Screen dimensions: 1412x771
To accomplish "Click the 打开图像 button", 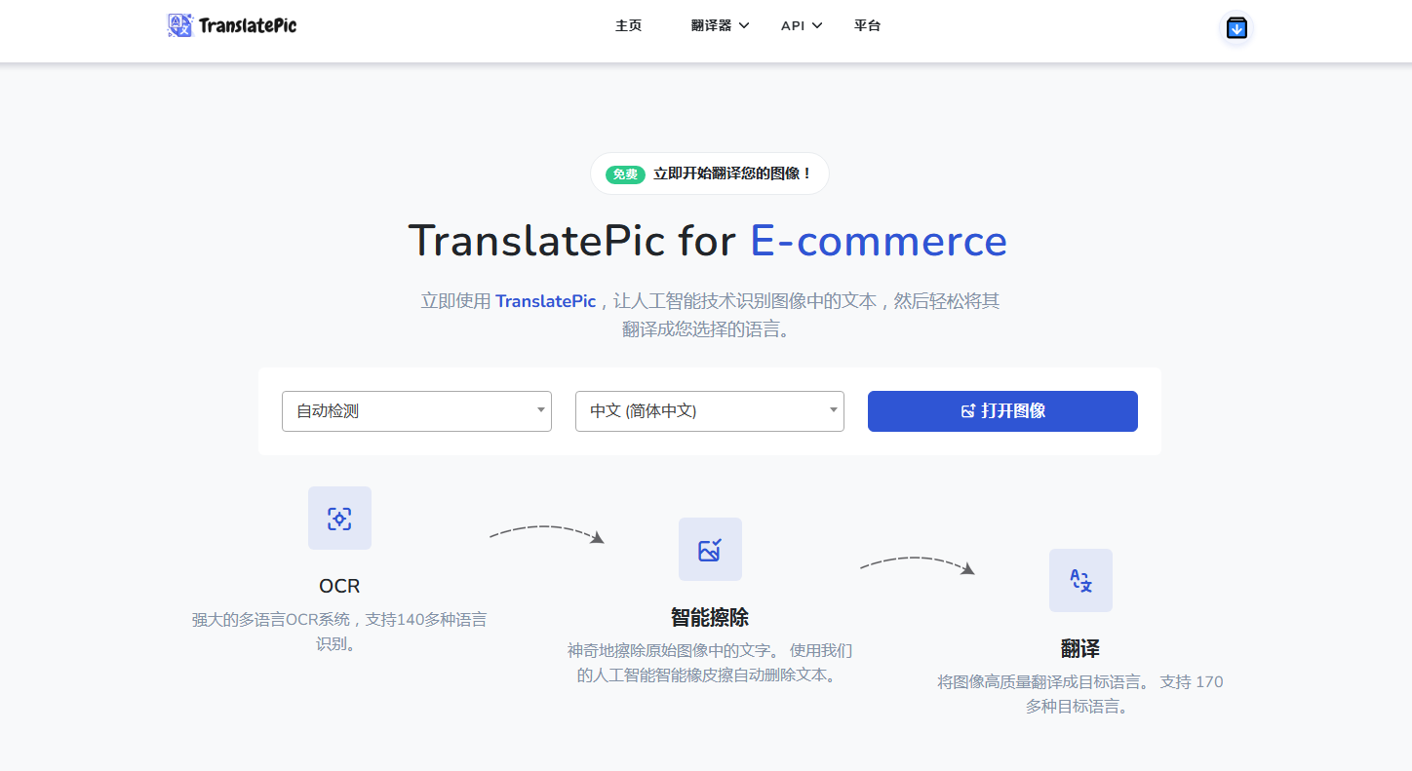I will [x=1002, y=411].
